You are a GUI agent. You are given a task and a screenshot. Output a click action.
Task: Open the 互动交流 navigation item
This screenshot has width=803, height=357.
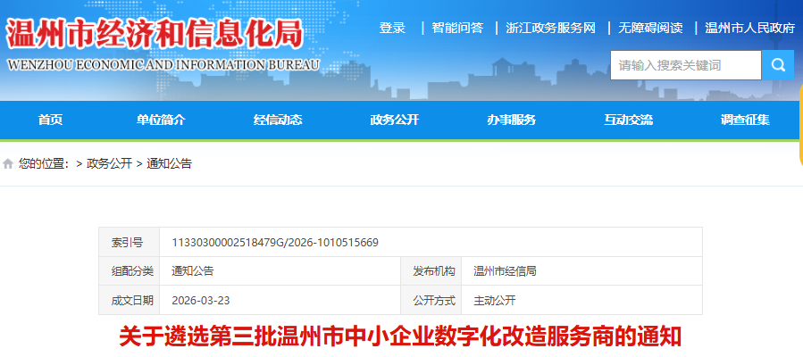tap(628, 120)
